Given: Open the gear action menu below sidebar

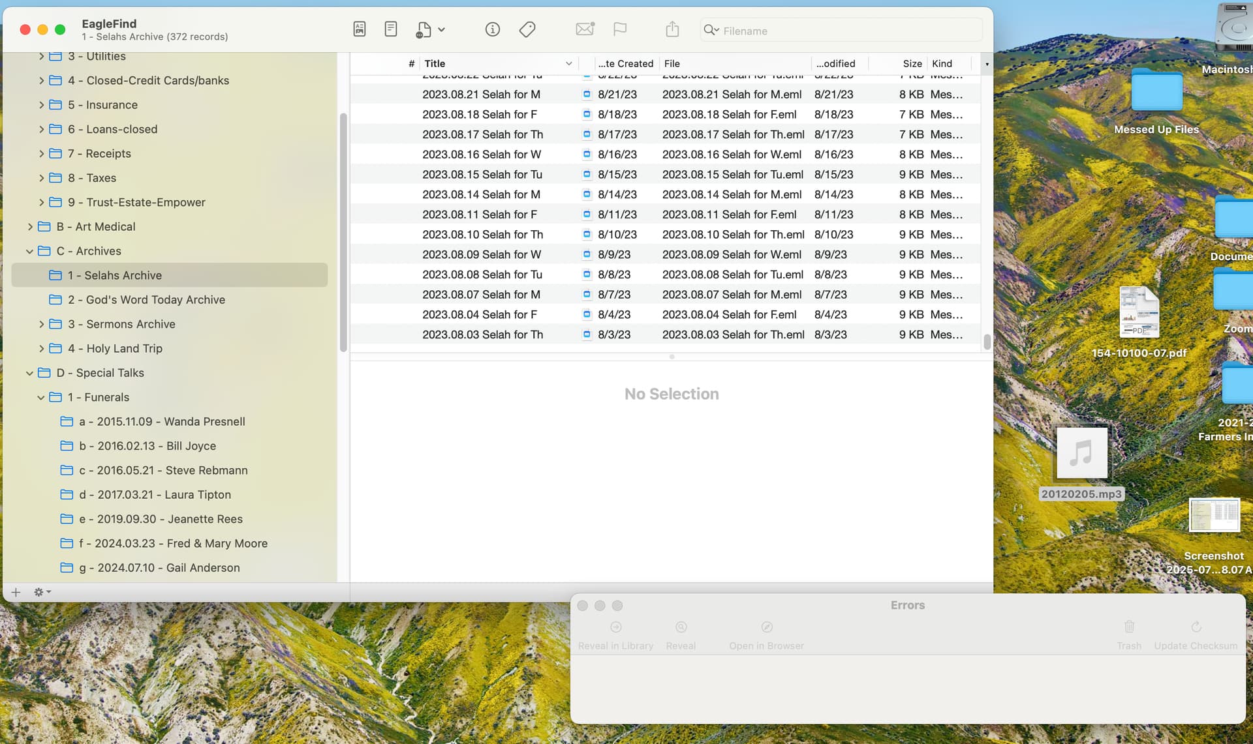Looking at the screenshot, I should tap(42, 592).
